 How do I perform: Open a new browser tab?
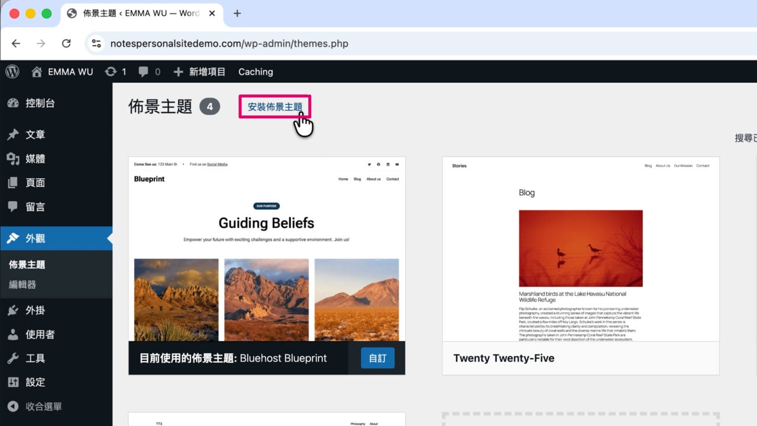(237, 13)
